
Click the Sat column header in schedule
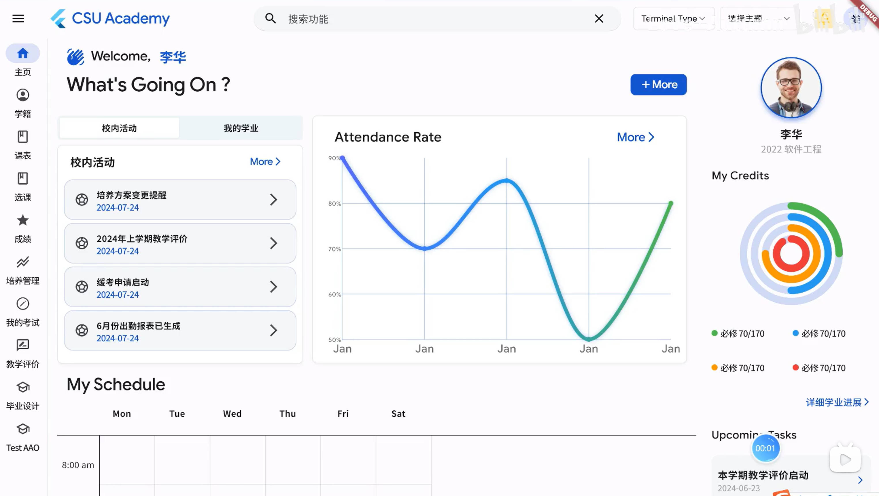tap(398, 413)
